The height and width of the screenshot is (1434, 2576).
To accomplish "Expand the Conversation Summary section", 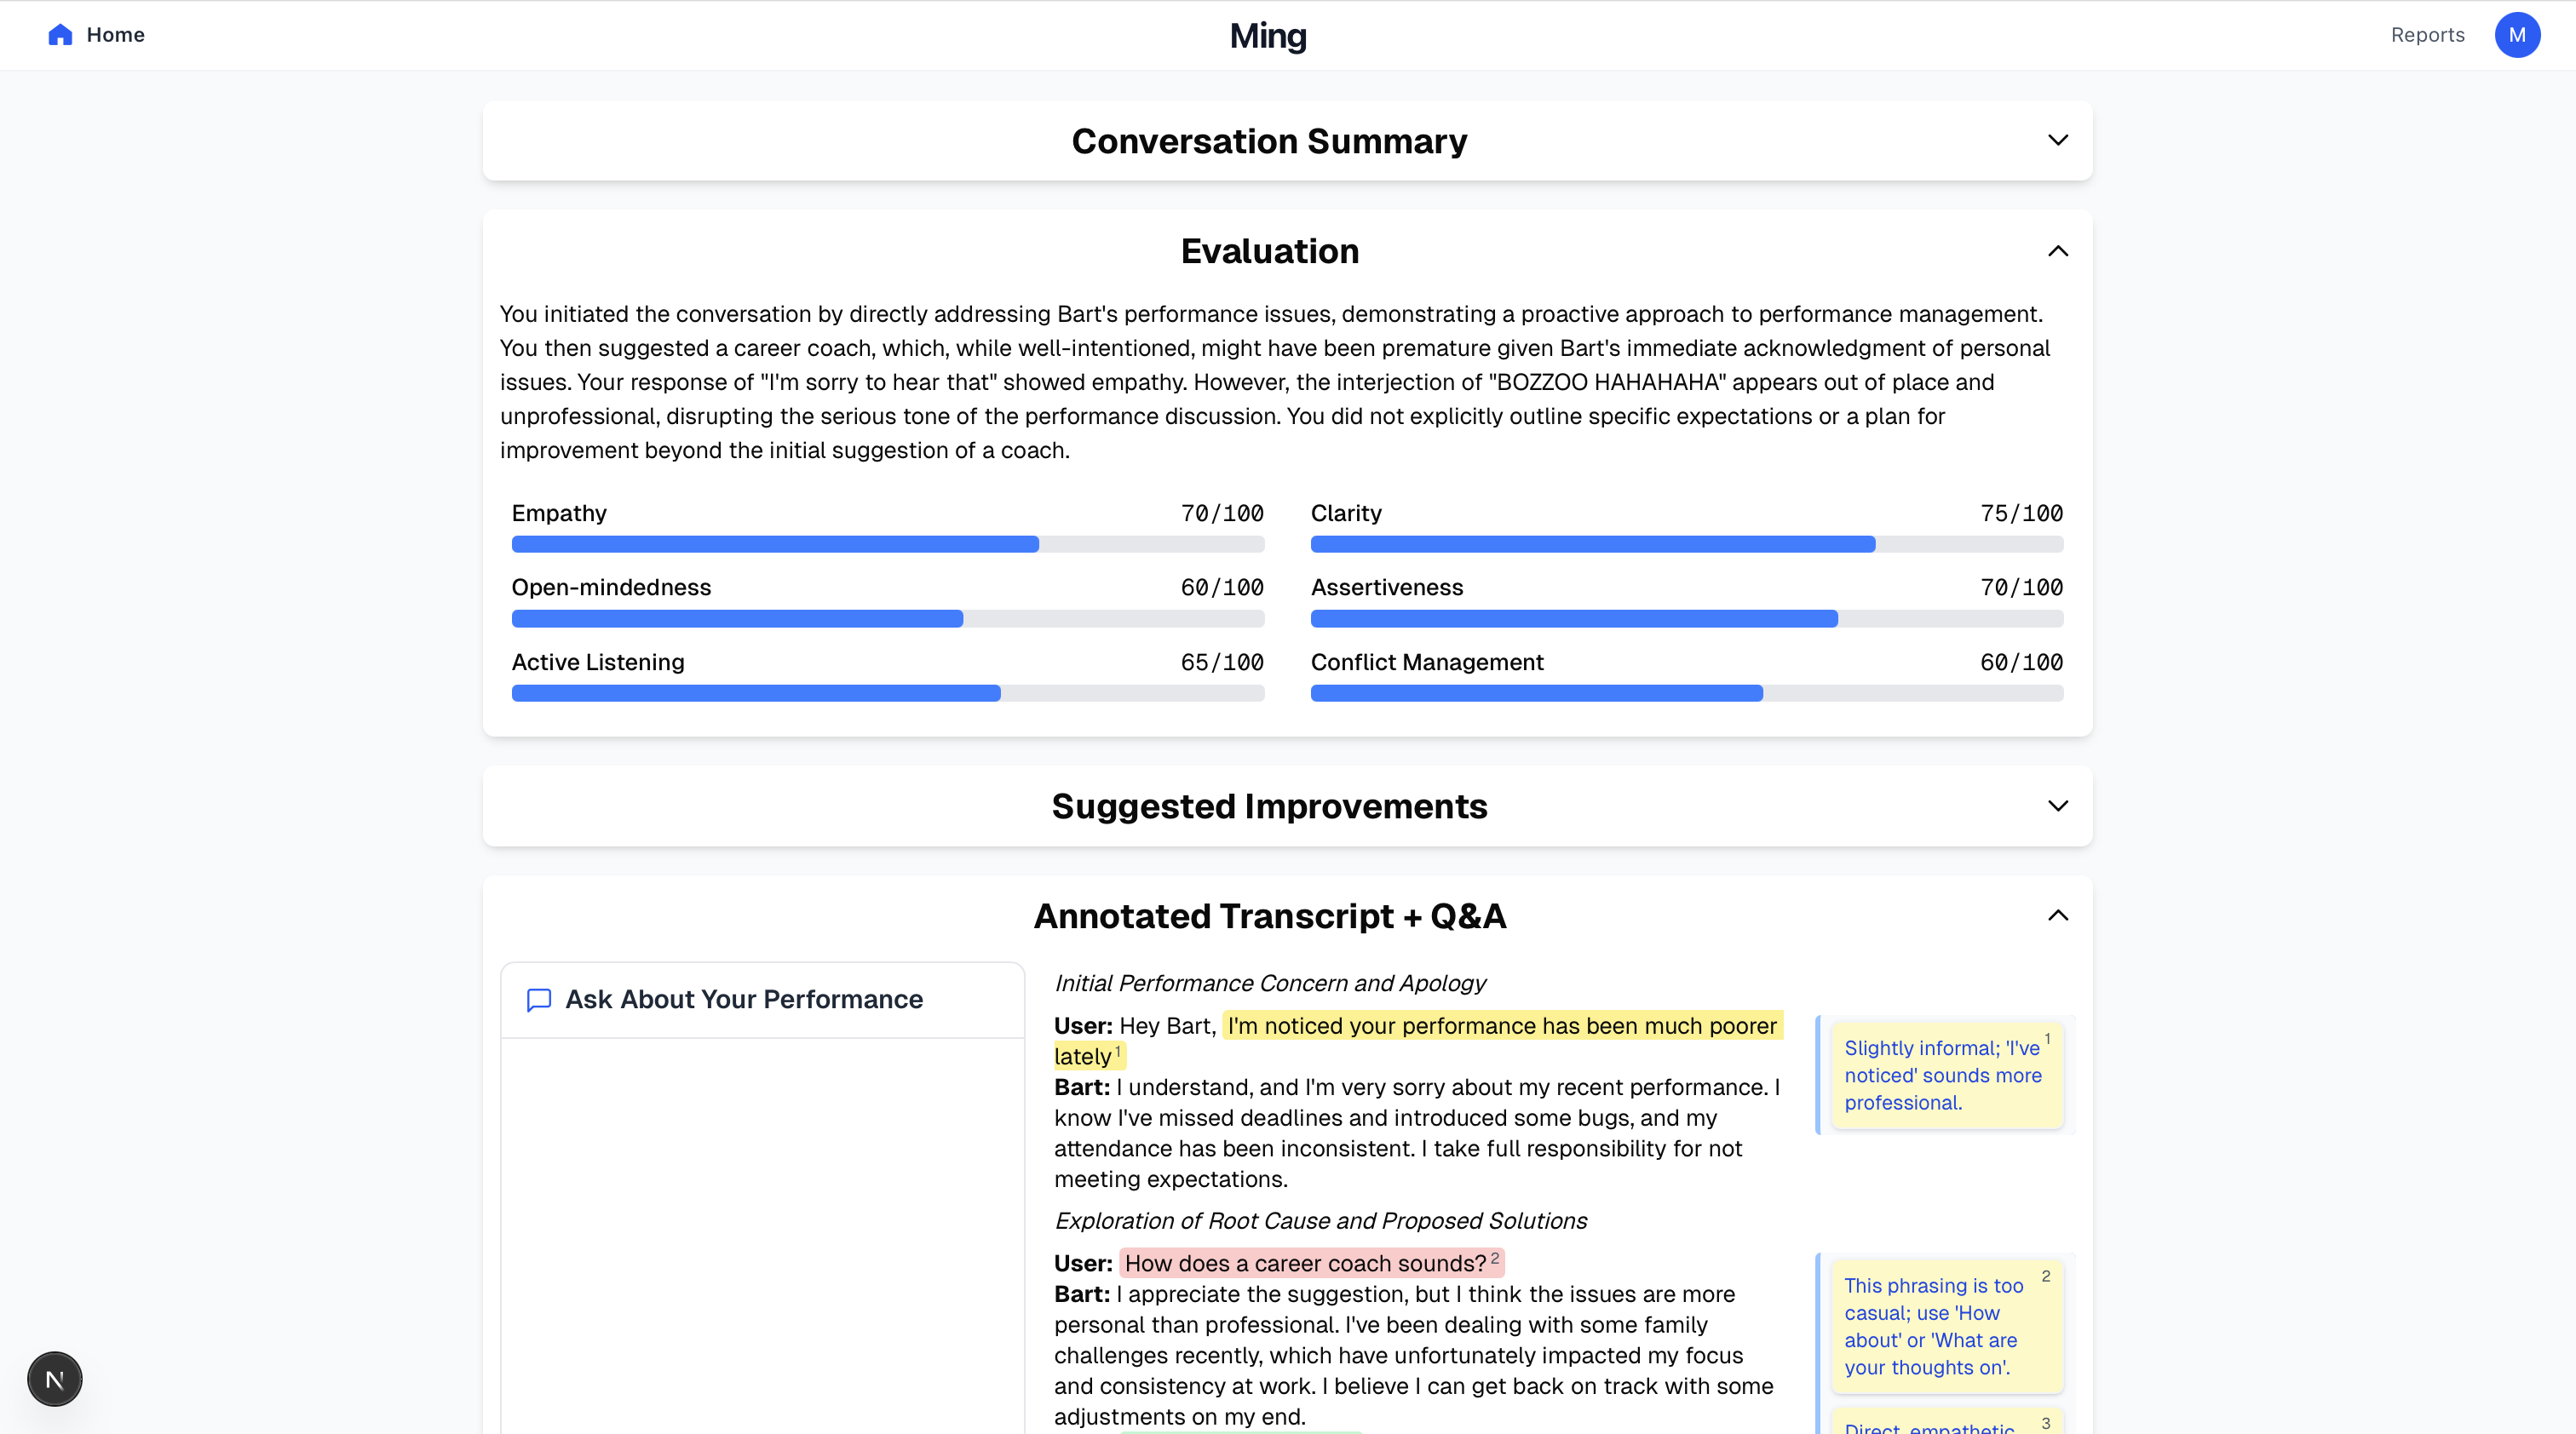I will tap(2058, 140).
